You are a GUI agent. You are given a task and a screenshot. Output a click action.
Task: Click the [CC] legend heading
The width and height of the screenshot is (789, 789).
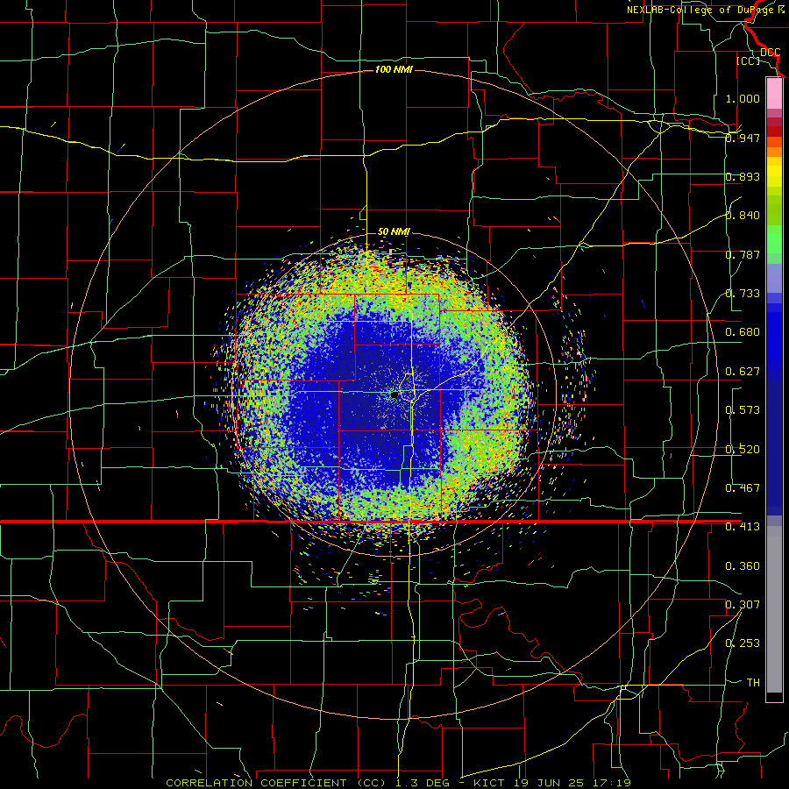(x=748, y=60)
